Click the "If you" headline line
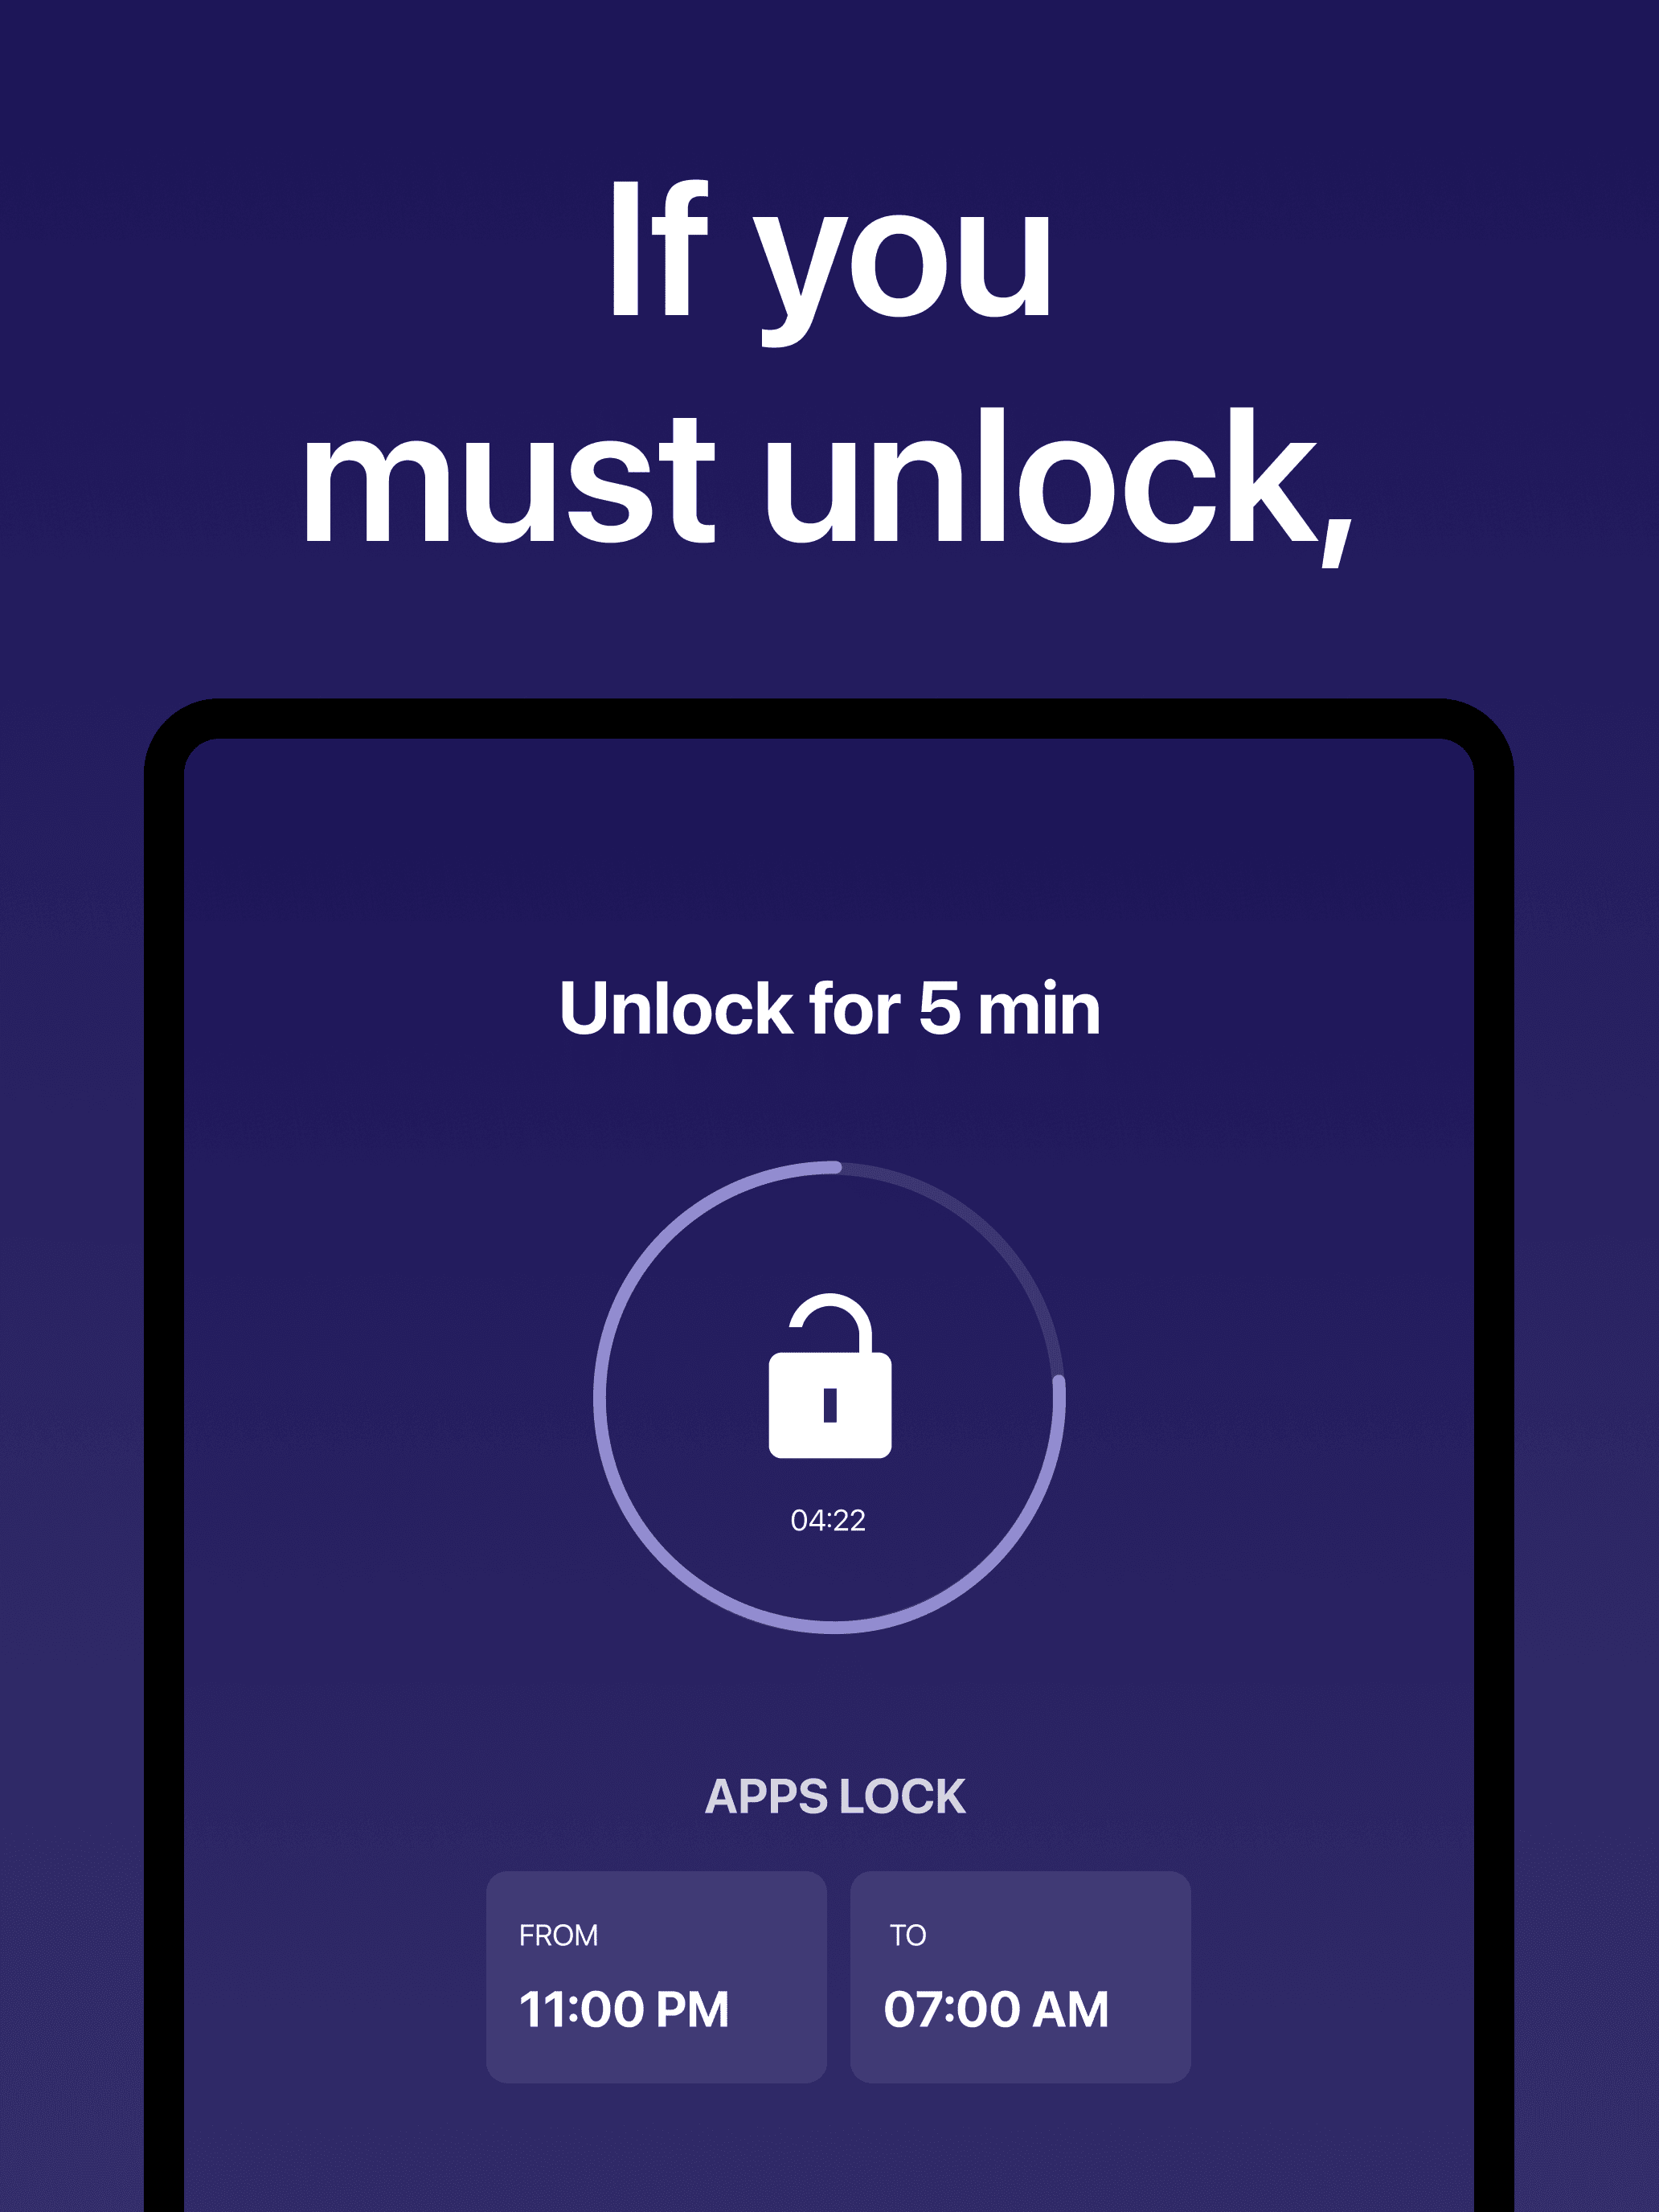Image resolution: width=1659 pixels, height=2212 pixels. click(x=829, y=262)
